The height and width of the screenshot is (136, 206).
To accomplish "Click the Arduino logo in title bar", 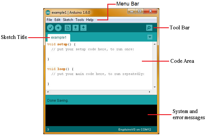I will point(48,12).
